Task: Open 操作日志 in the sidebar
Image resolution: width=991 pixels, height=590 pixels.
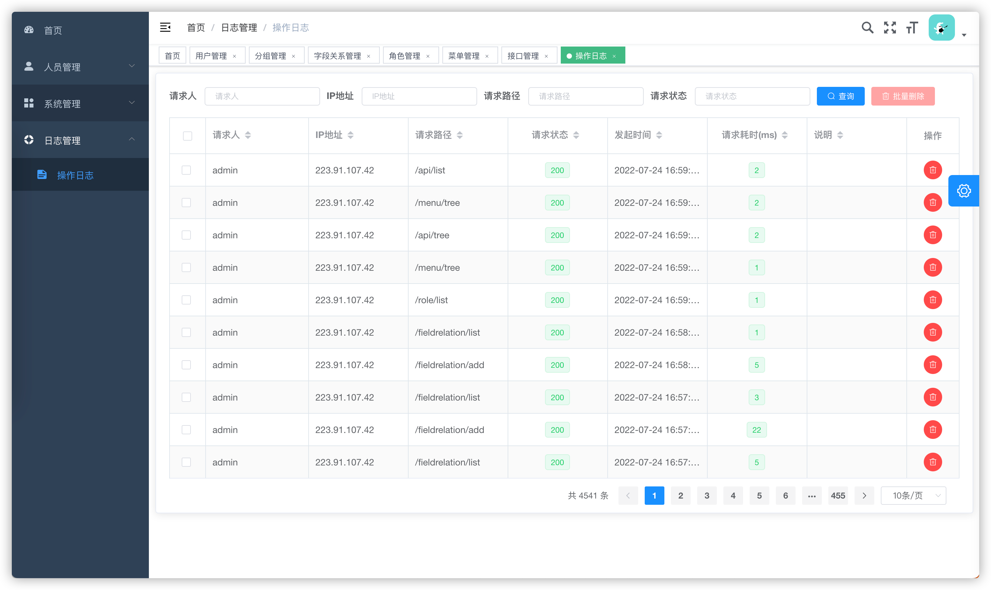Action: point(75,175)
